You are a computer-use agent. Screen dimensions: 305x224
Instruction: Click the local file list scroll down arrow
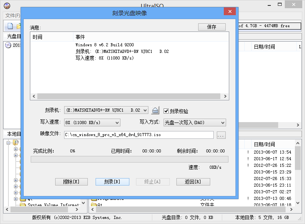(298, 203)
